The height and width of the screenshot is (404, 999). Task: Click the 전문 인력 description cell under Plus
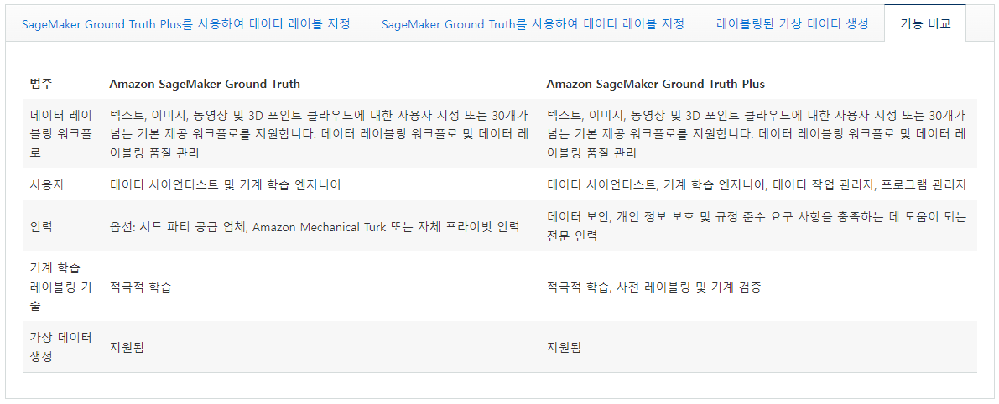pyautogui.click(x=757, y=226)
